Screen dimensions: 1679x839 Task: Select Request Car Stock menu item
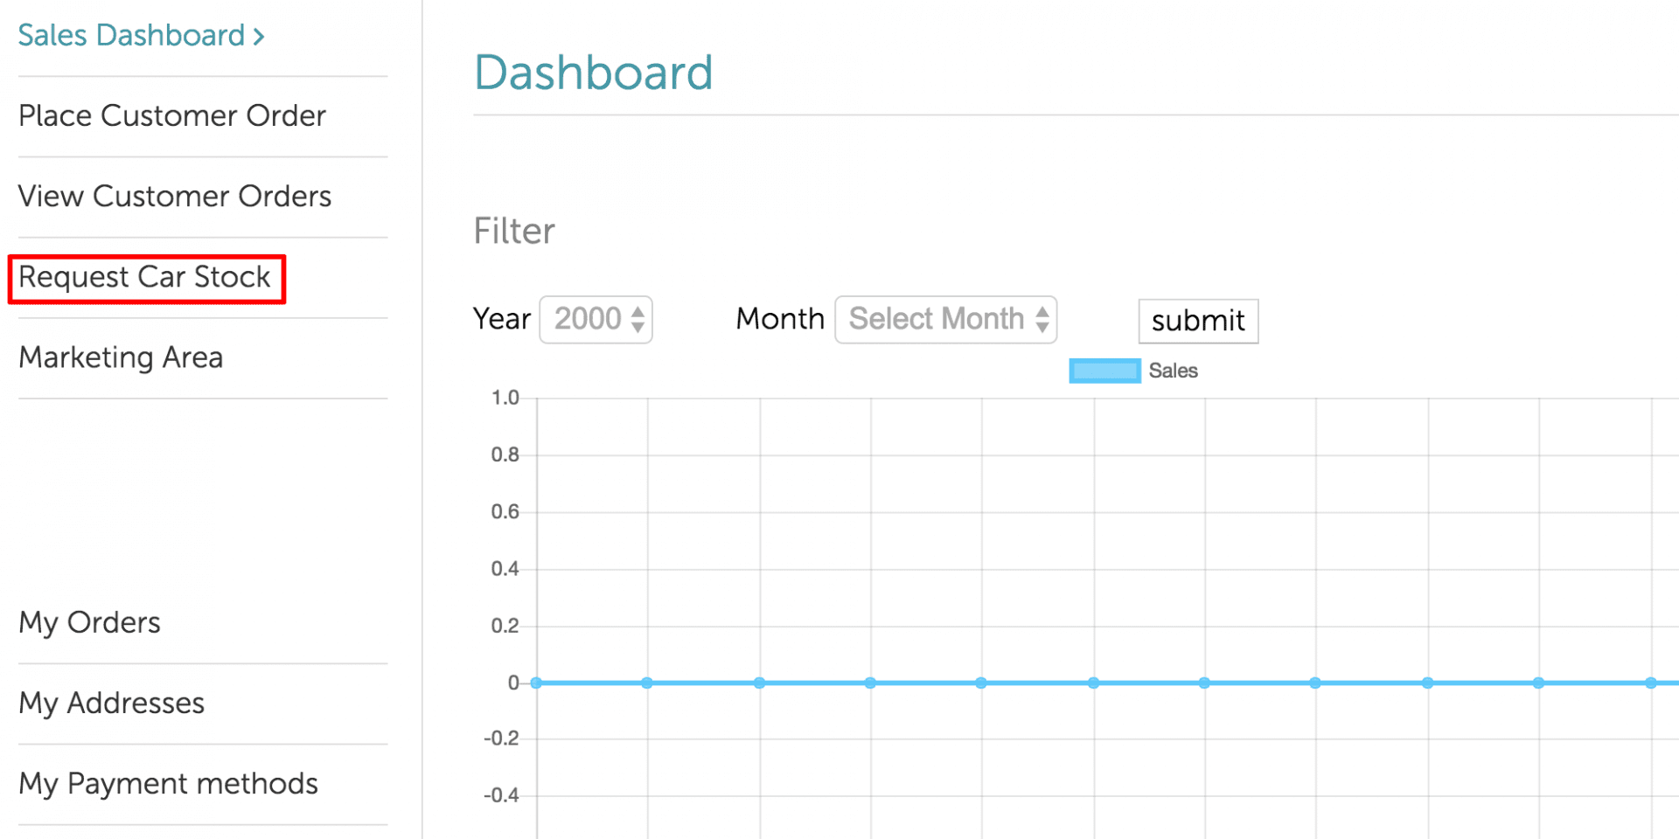click(x=145, y=277)
